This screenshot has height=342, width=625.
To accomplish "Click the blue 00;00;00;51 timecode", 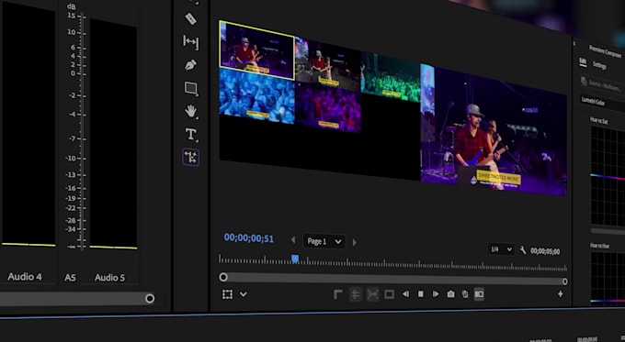I will pos(249,238).
